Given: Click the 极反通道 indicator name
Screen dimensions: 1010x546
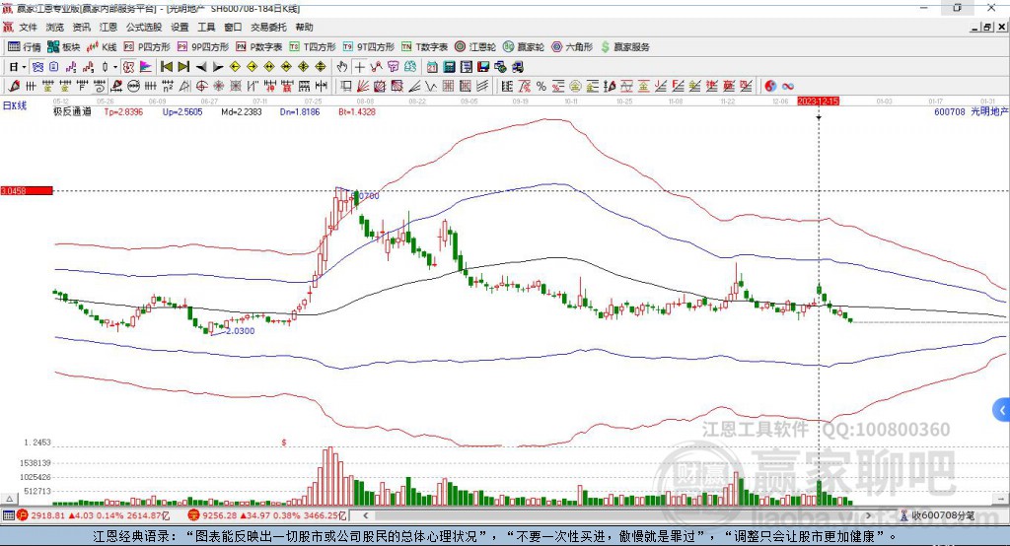Looking at the screenshot, I should click(72, 112).
